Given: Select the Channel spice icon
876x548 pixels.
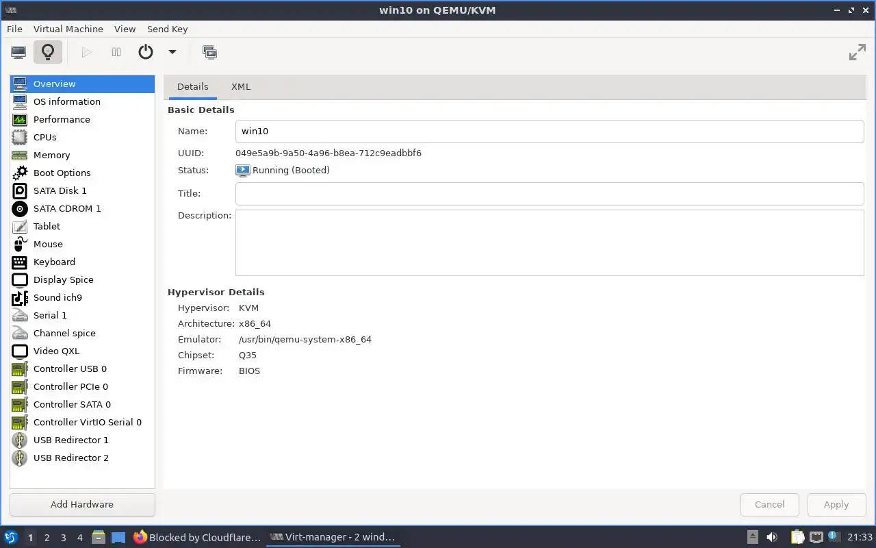Looking at the screenshot, I should coord(20,333).
